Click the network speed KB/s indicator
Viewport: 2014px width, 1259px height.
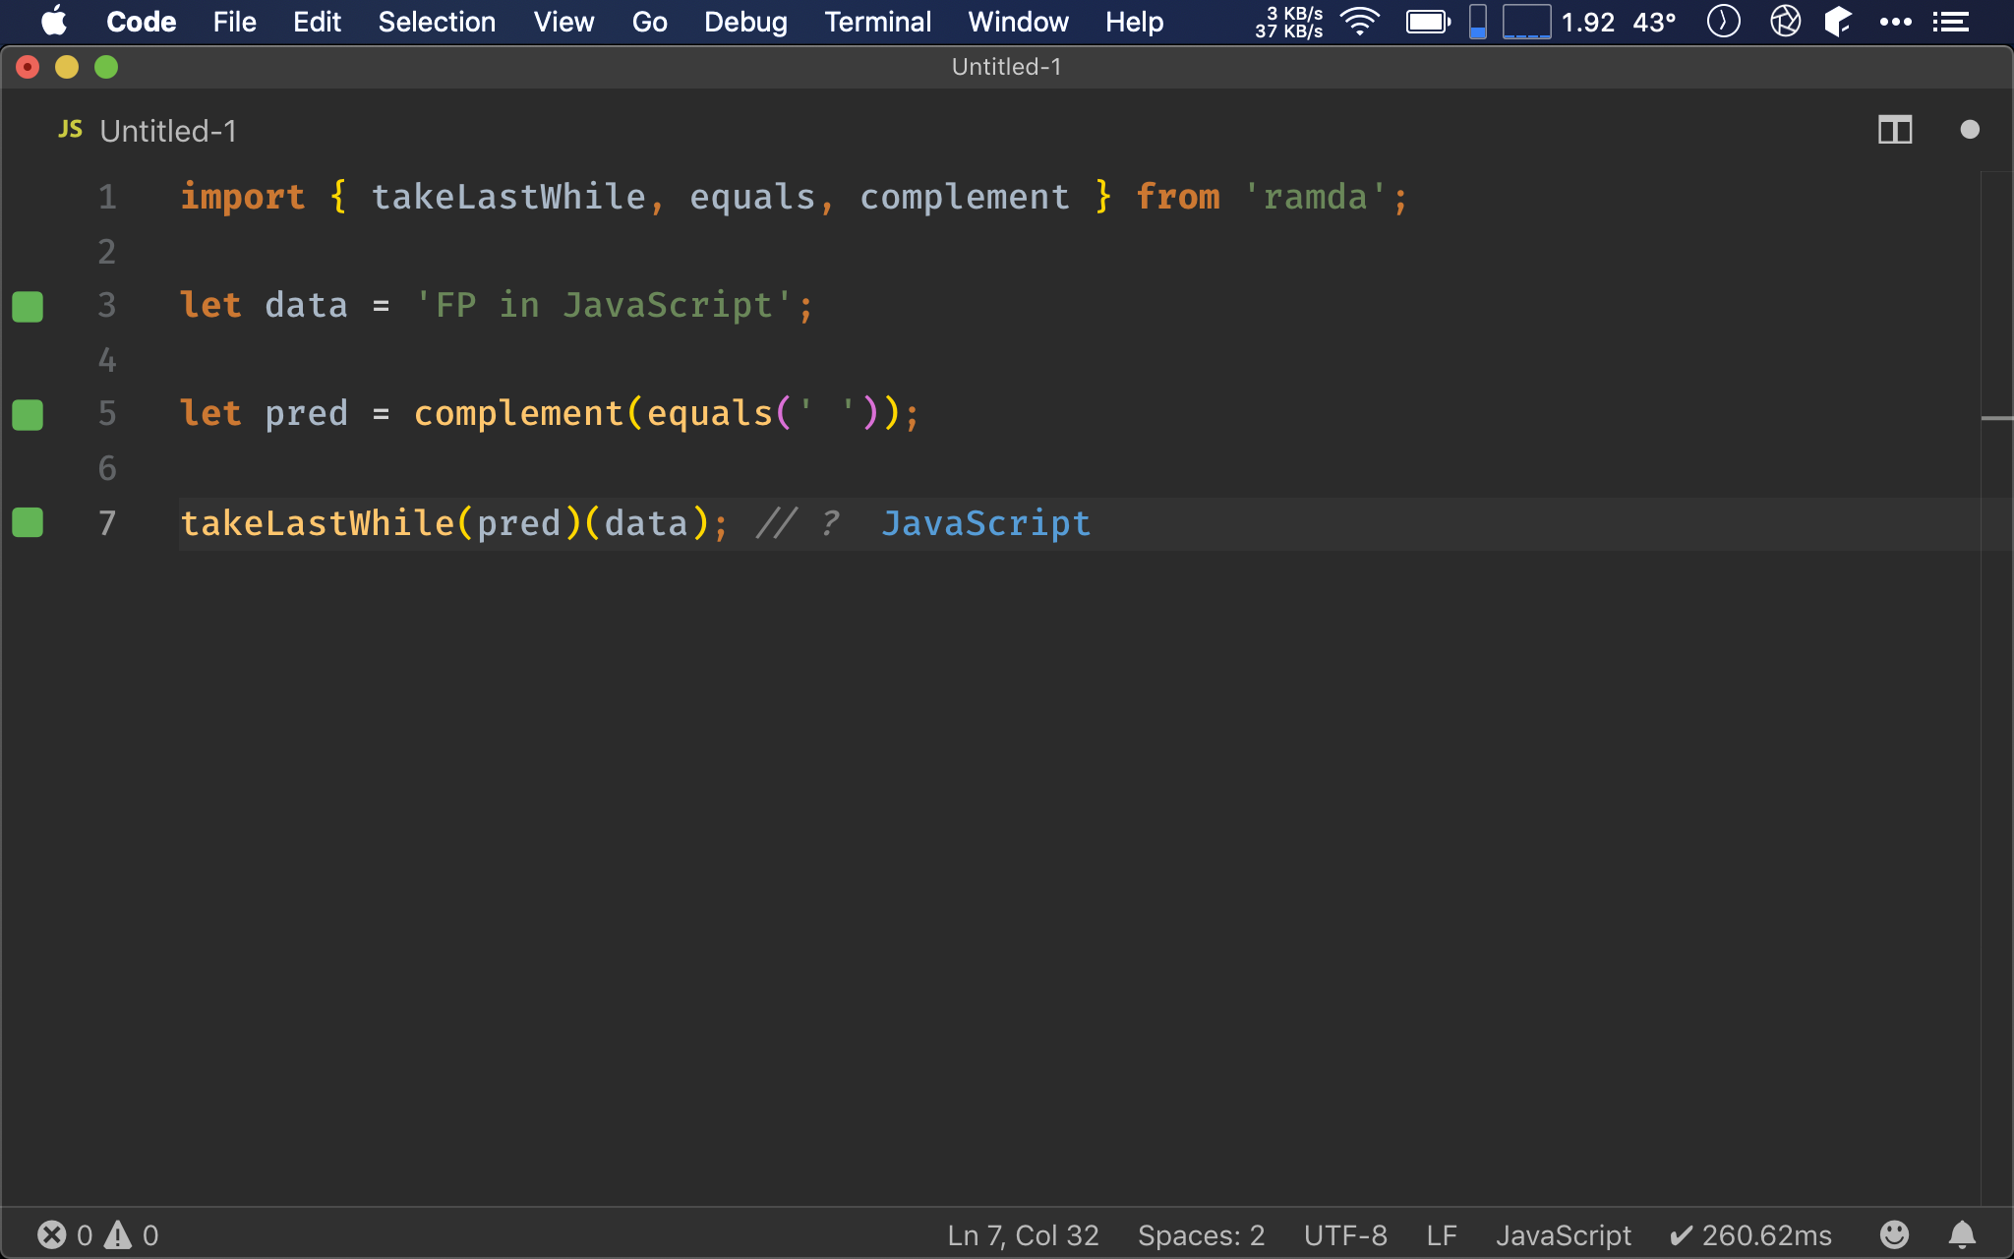pos(1288,22)
